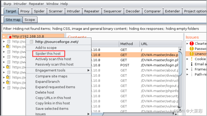Switch to the Decoder tab

click(x=133, y=11)
